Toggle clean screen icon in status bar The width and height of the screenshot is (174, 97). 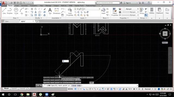click(168, 89)
